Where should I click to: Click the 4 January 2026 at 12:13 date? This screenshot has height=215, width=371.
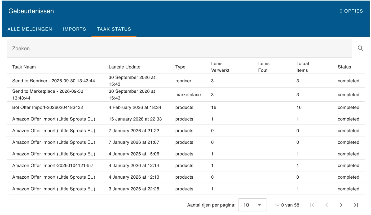click(134, 177)
